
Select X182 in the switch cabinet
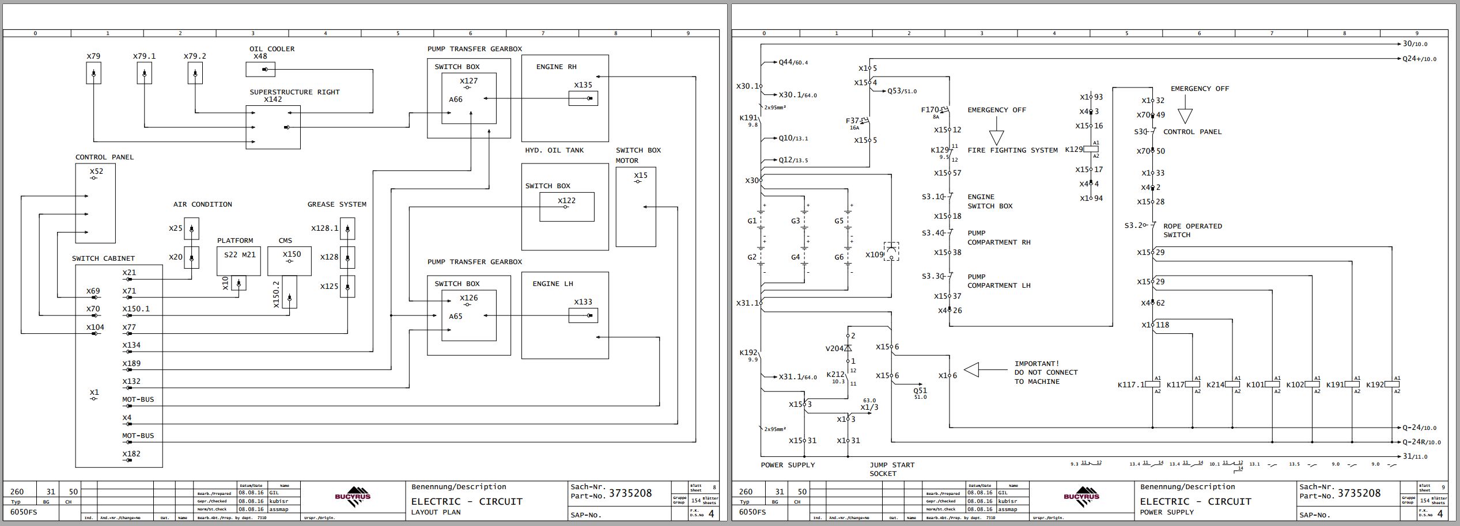(131, 453)
